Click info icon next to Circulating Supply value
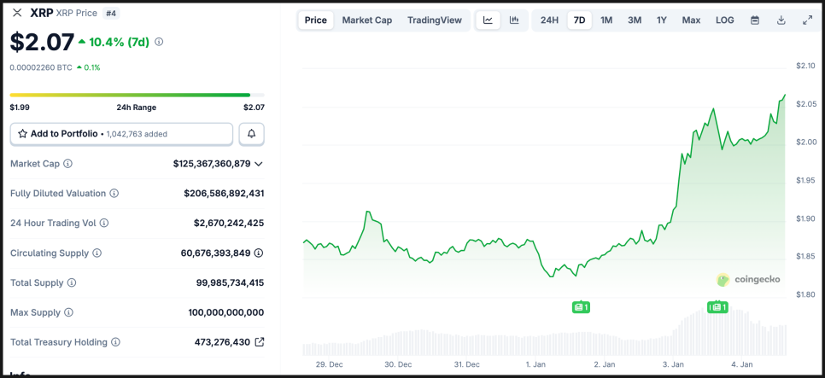The height and width of the screenshot is (378, 825). [259, 253]
